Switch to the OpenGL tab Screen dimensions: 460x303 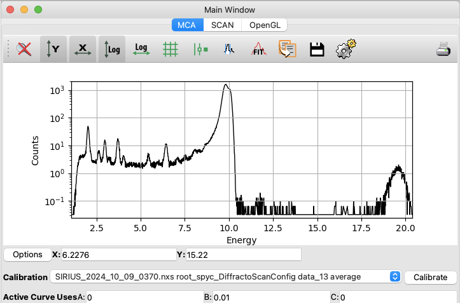(265, 25)
